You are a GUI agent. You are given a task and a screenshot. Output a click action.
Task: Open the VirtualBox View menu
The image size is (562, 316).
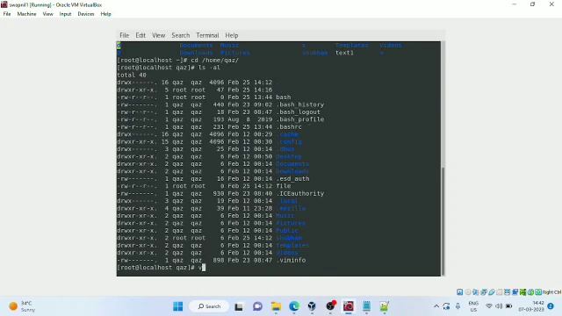(x=47, y=14)
